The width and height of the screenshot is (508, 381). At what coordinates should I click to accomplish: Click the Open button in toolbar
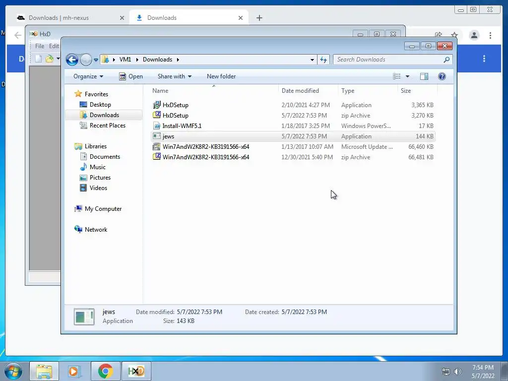[x=131, y=76]
